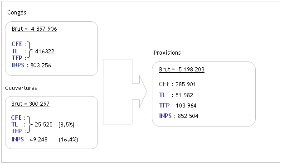Click INPS : 852 504 in Provisions
Viewport: 282px width, 164px height.
(x=179, y=116)
